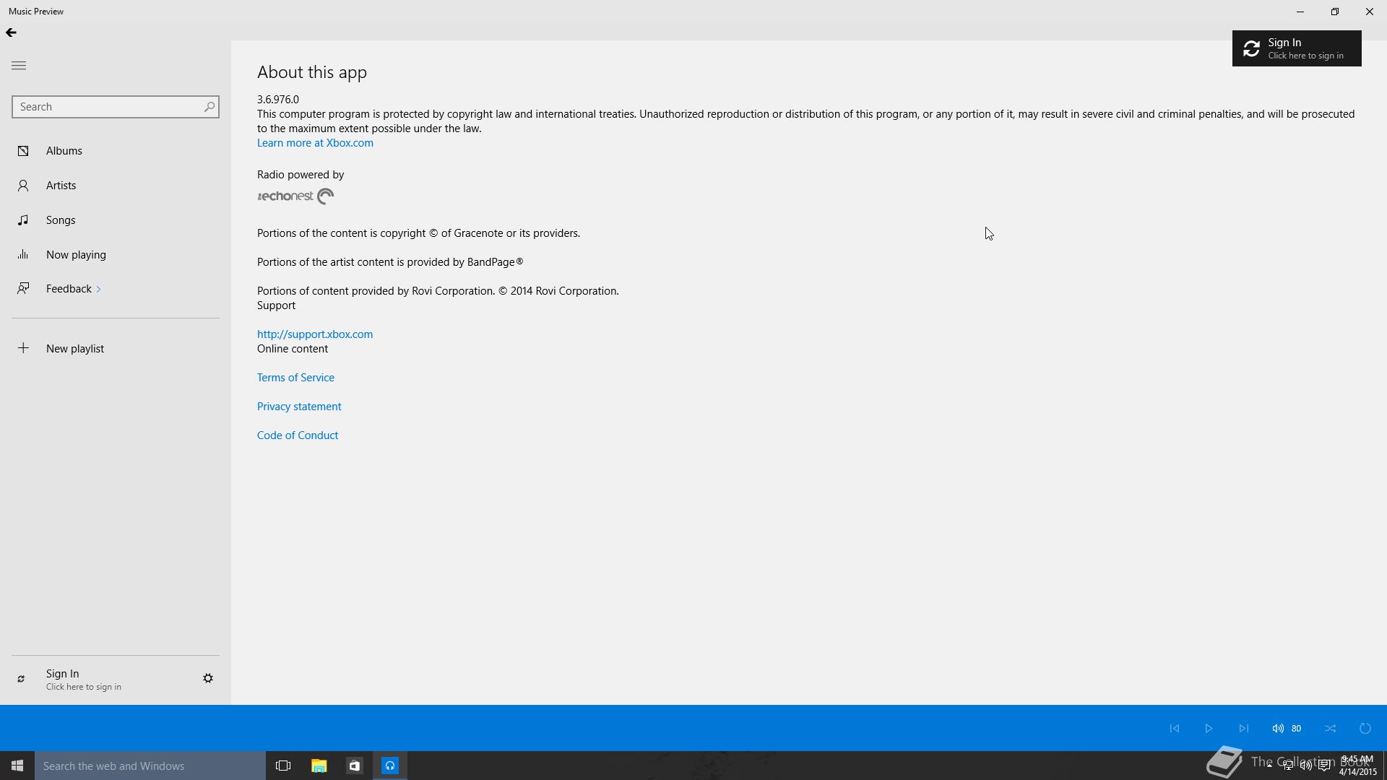The image size is (1387, 780).
Task: Open the Privacy statement link
Action: 299,407
